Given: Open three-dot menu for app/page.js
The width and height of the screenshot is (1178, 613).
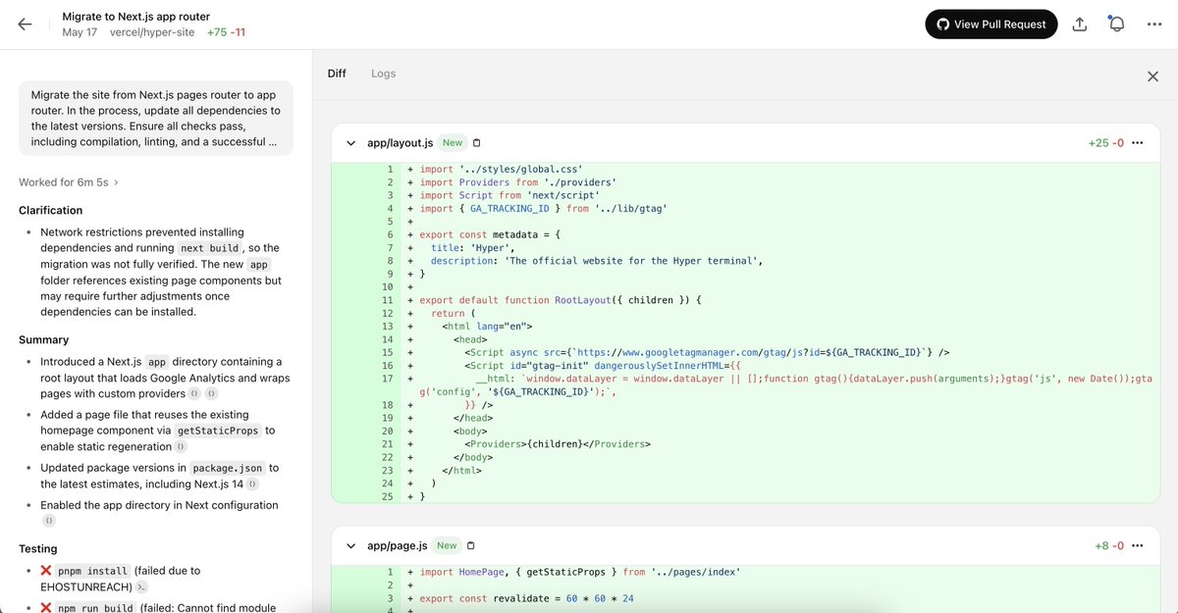Looking at the screenshot, I should pos(1138,546).
